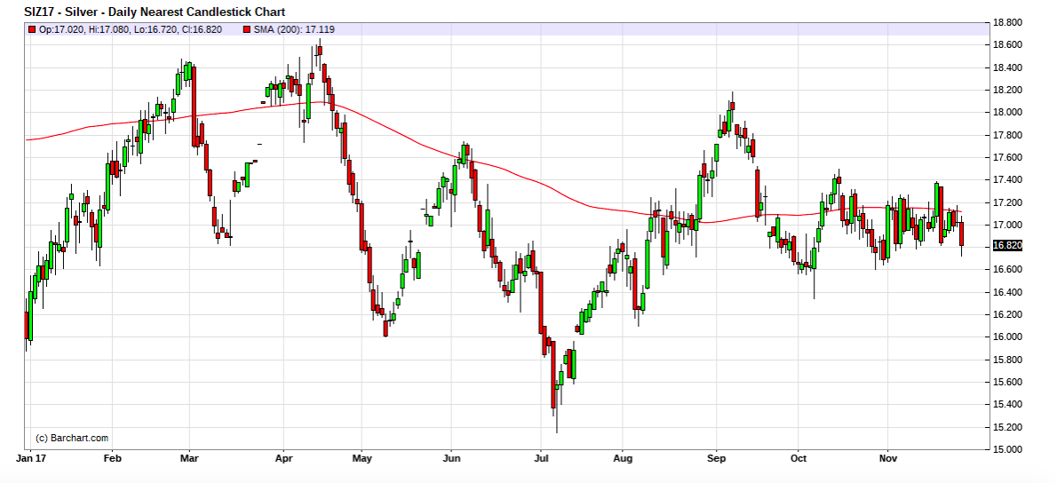The height and width of the screenshot is (483, 1057).
Task: Click the Jan 17 date axis label
Action: [x=32, y=459]
